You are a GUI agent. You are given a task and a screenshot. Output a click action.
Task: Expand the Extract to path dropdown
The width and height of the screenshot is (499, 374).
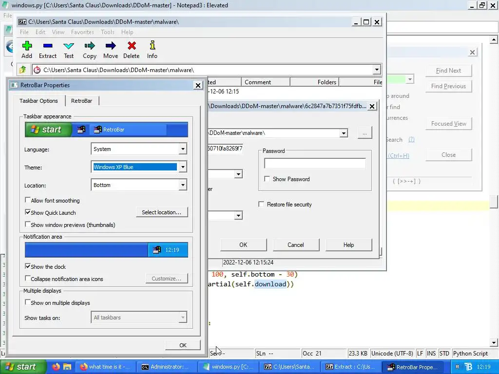pos(344,133)
